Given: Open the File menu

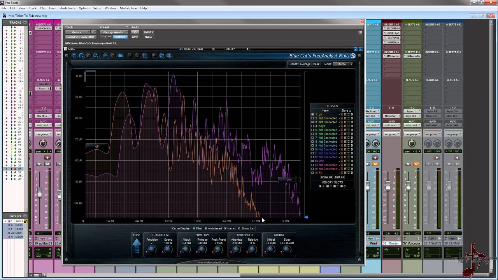Looking at the screenshot, I should click(4, 8).
